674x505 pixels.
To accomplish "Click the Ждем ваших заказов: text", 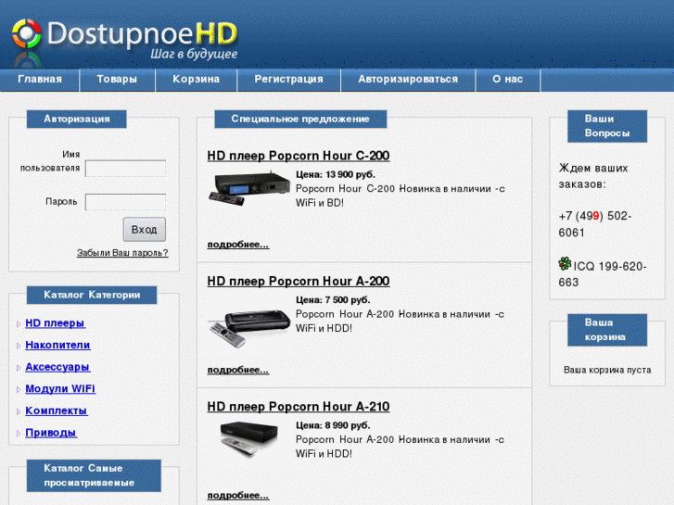I will coord(593,176).
